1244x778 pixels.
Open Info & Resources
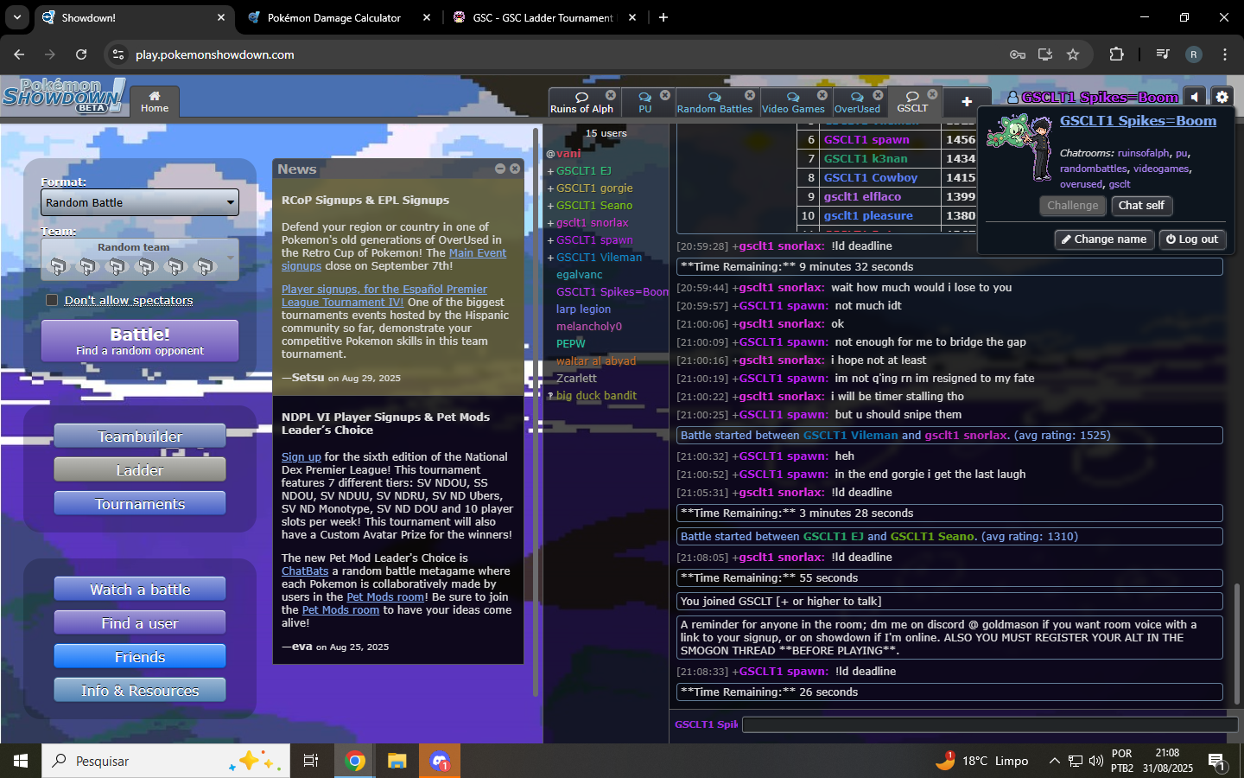140,691
